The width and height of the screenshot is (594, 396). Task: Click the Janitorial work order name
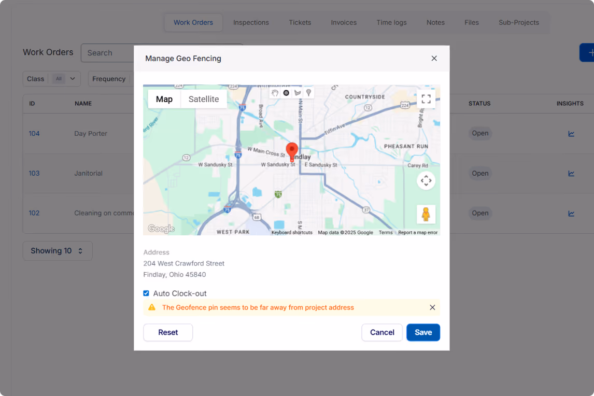tap(88, 173)
